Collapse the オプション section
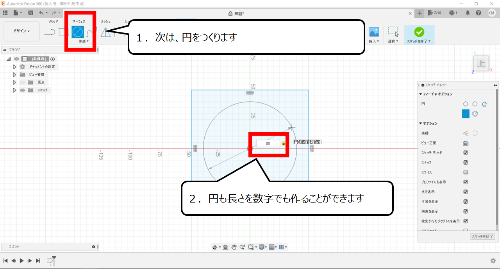Viewport: 500px width, 269px height. [x=420, y=124]
